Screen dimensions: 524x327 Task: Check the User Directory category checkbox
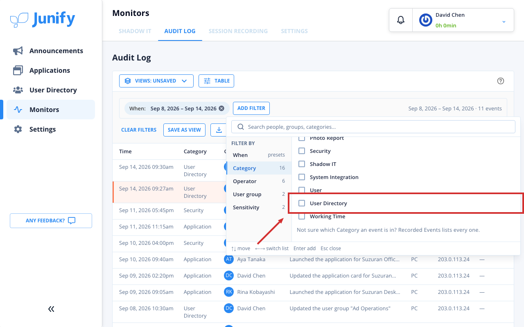pos(302,203)
